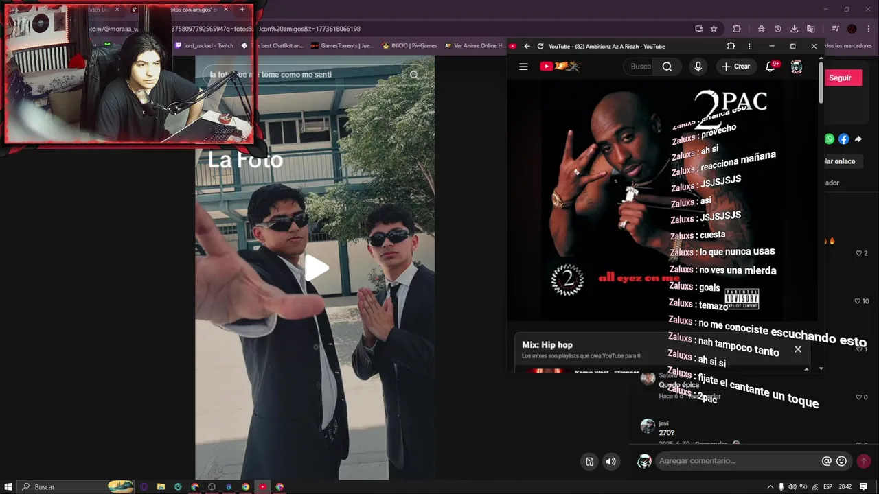The height and width of the screenshot is (494, 879).
Task: Install app icon in address bar
Action: click(698, 29)
